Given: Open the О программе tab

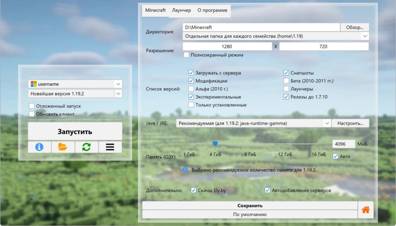Looking at the screenshot, I should [x=212, y=10].
